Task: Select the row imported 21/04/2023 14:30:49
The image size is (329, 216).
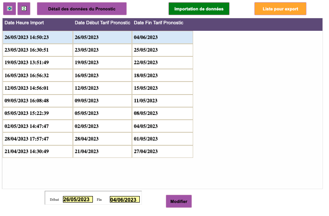Action: [x=98, y=151]
